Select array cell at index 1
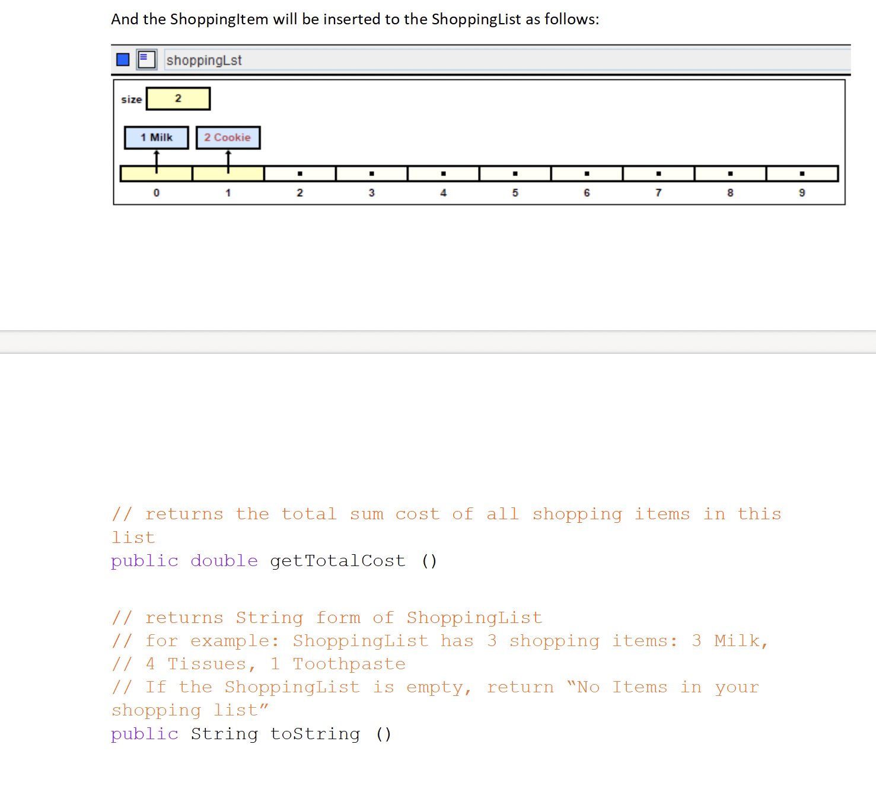Image resolution: width=876 pixels, height=786 pixels. [x=228, y=173]
